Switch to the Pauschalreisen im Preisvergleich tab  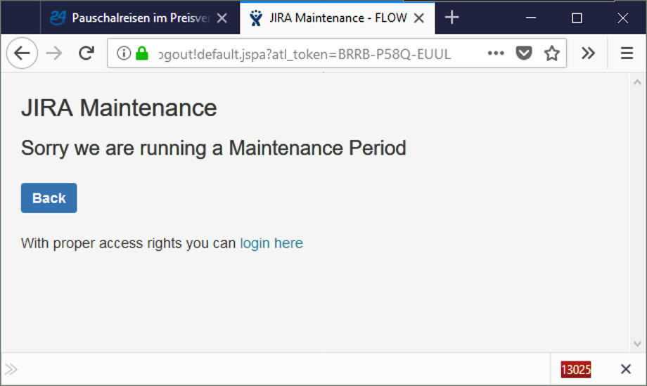click(140, 18)
